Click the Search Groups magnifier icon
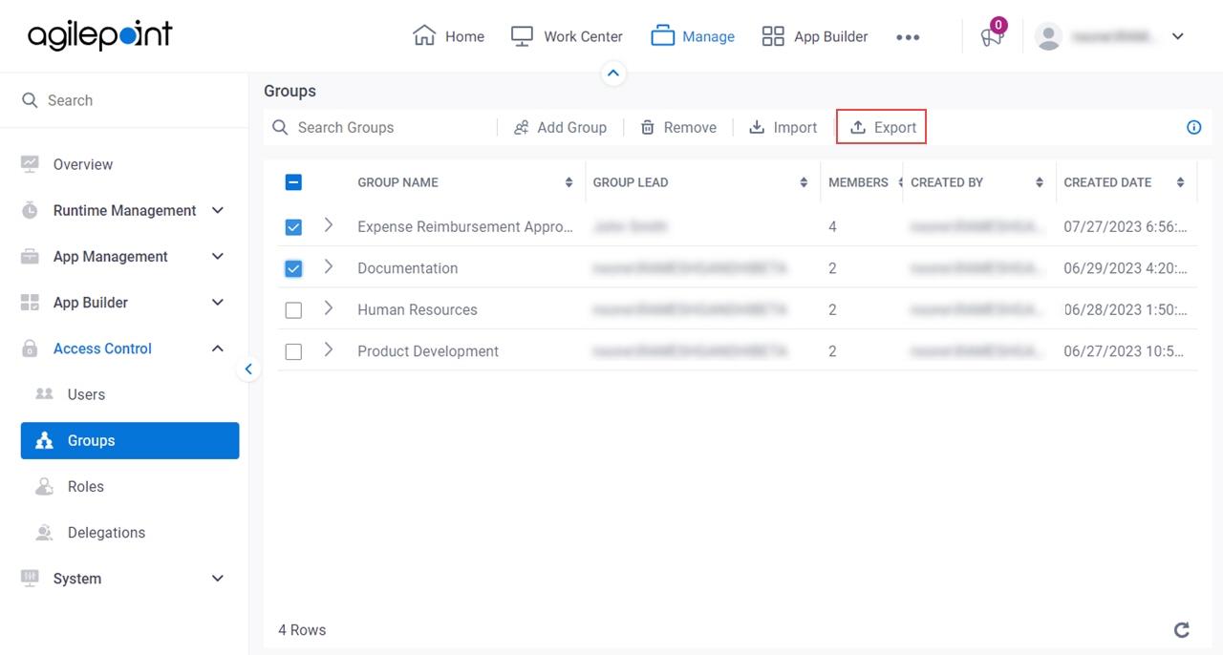 click(280, 127)
